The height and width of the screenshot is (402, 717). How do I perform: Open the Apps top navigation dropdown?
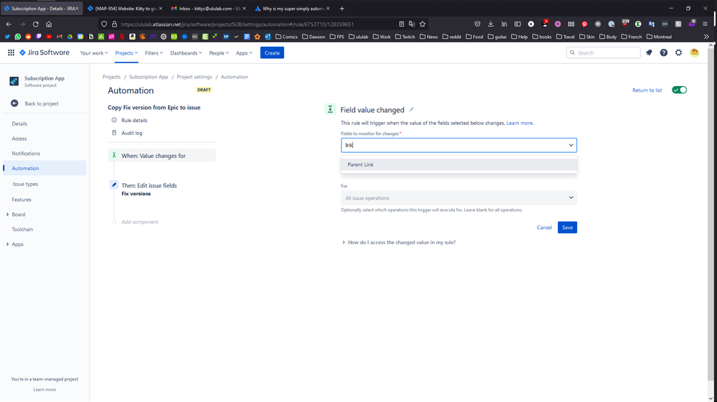tap(244, 53)
